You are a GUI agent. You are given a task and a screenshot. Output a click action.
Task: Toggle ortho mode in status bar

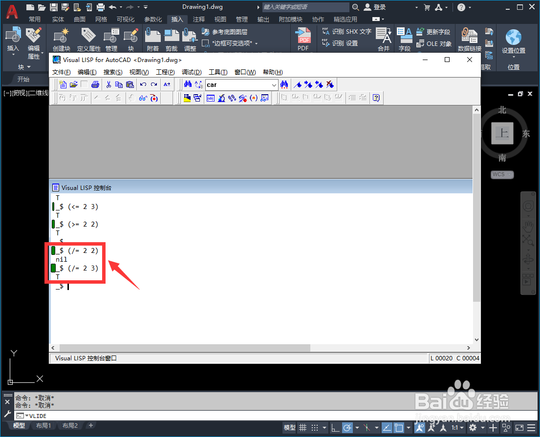pos(335,428)
